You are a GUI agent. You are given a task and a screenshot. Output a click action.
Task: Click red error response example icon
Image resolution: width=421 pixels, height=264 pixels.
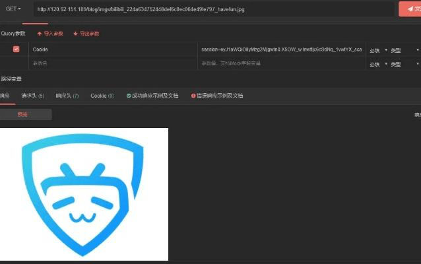pyautogui.click(x=193, y=96)
